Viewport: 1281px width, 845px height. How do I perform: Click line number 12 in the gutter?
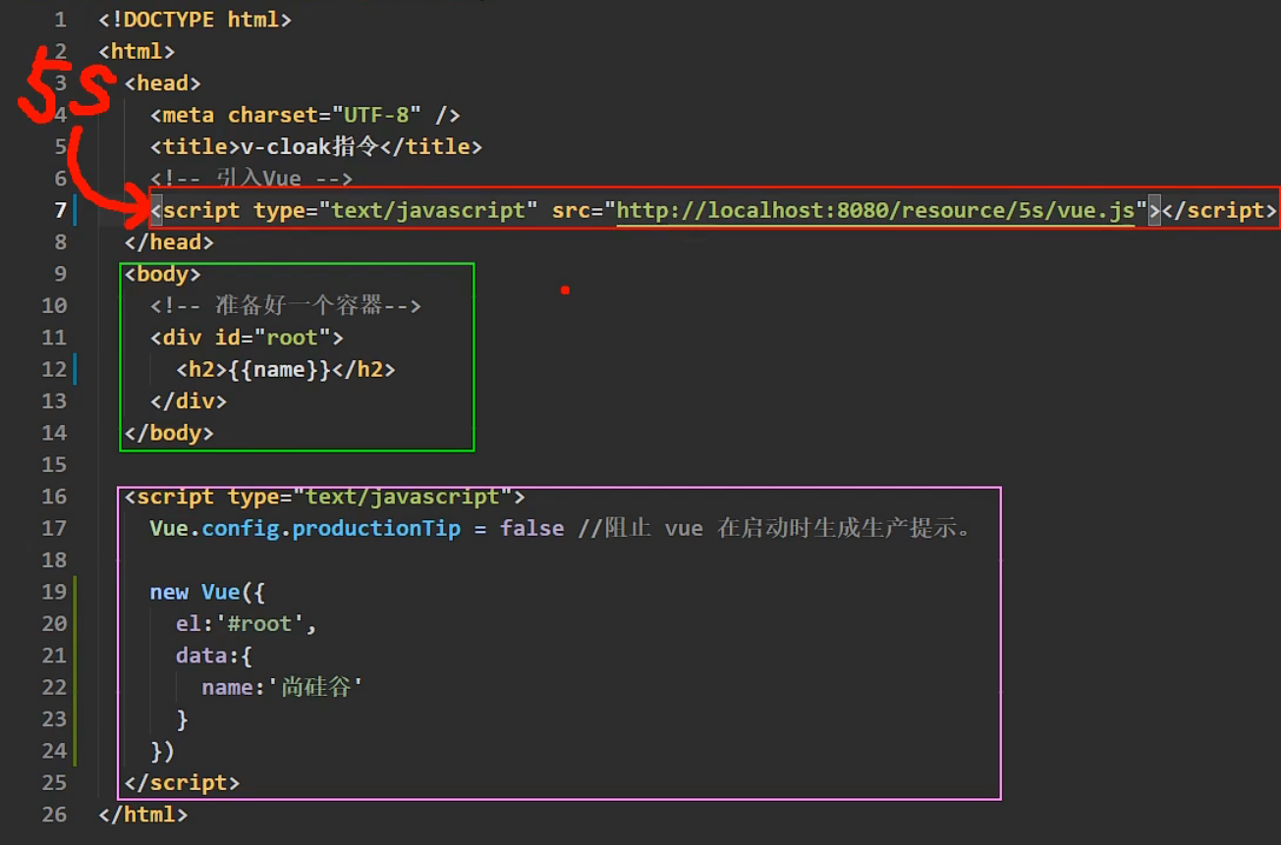(x=55, y=369)
